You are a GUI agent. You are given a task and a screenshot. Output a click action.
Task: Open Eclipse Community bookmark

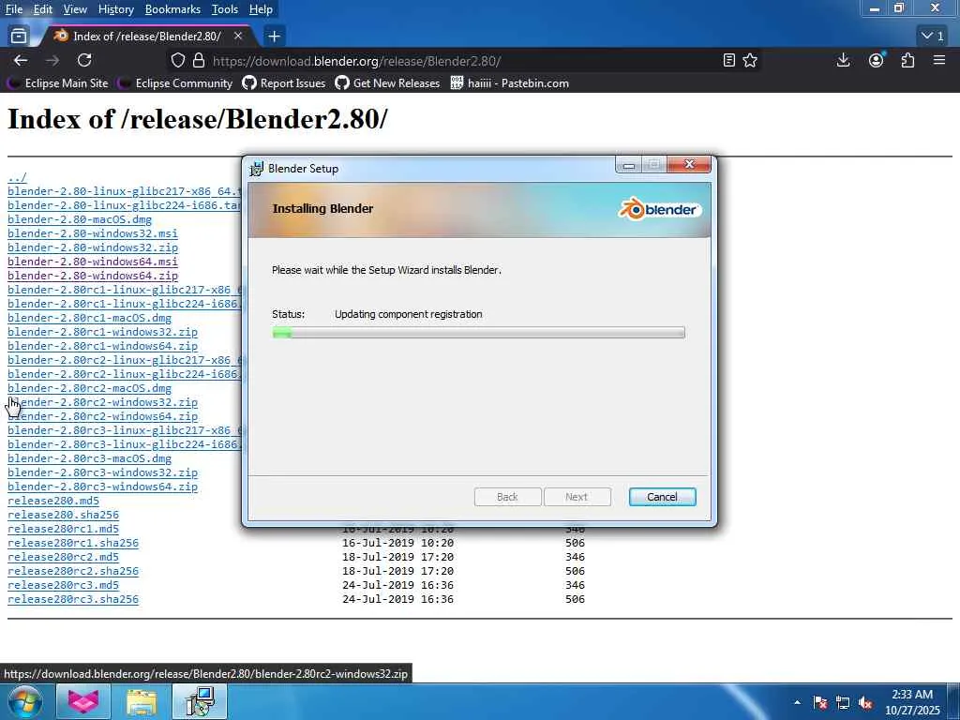175,83
